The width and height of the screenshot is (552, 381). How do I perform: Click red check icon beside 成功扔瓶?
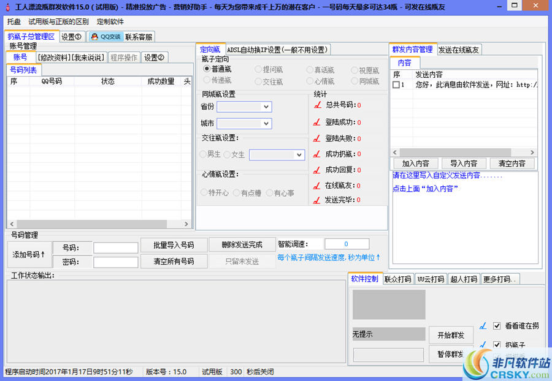coord(317,154)
